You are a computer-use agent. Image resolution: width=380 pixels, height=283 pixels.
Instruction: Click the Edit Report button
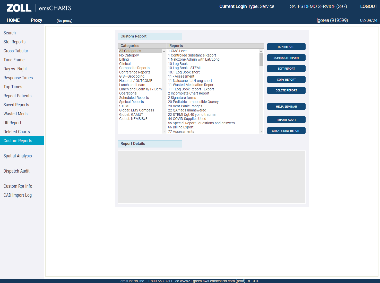(x=286, y=69)
